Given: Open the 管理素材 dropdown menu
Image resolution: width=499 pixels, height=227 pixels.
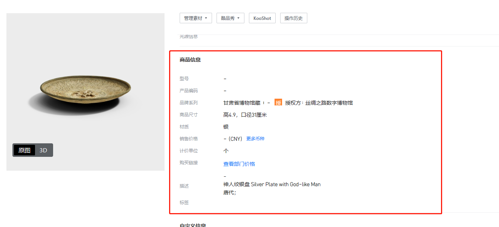Looking at the screenshot, I should pos(195,18).
